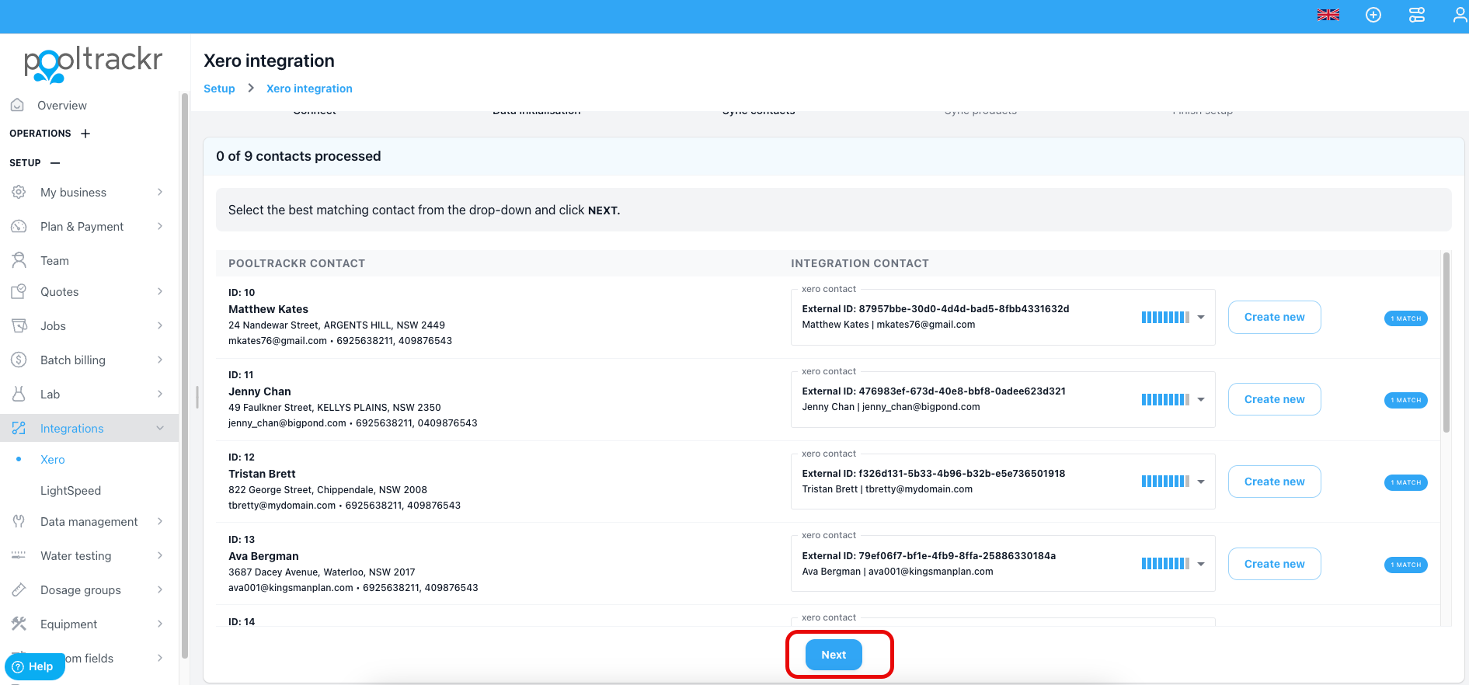The image size is (1469, 685).
Task: Click match strength bar for Jenny Chan
Action: coord(1165,399)
